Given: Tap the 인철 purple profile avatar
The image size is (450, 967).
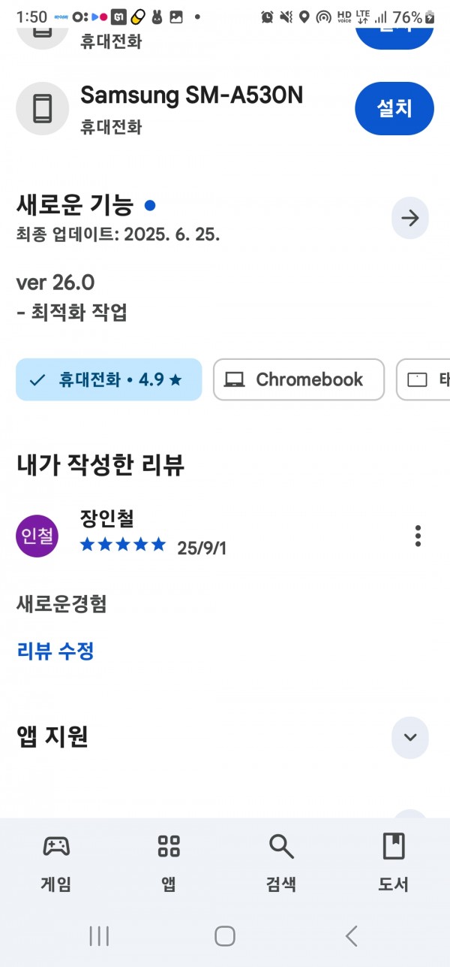Looking at the screenshot, I should click(x=37, y=536).
